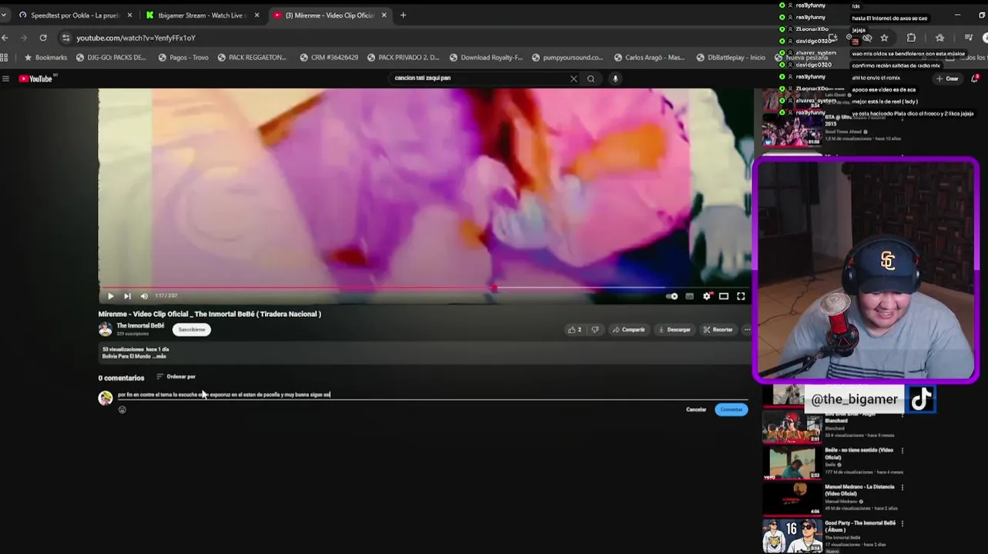
Task: Open options for Good Party suggestion
Action: [x=902, y=524]
